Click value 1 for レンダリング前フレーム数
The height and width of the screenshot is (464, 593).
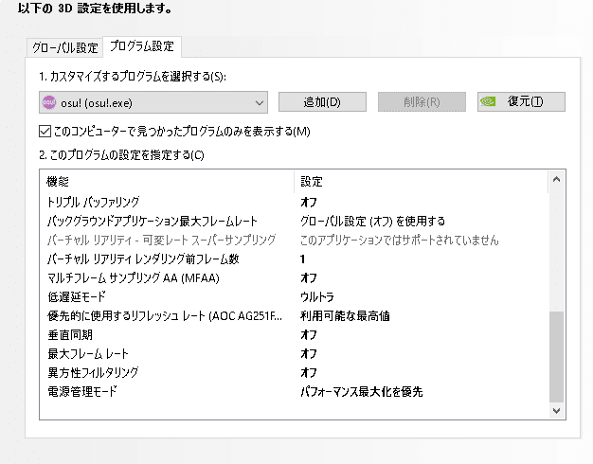[x=302, y=259]
